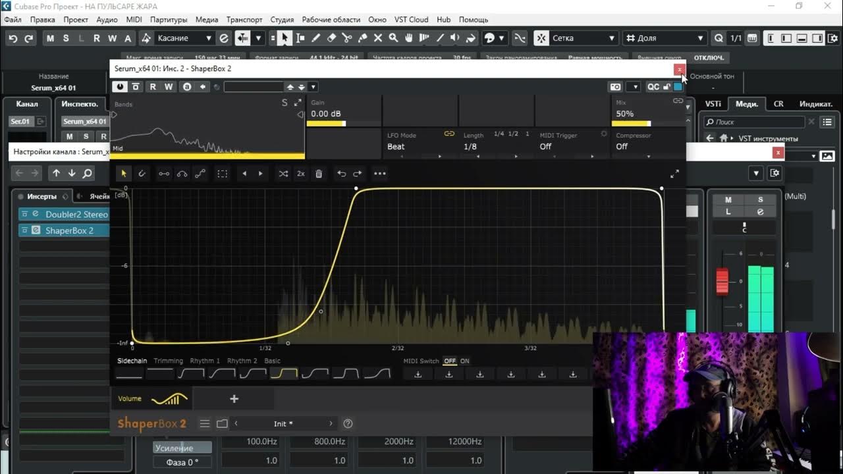Open the QC quick controls in plugin header
The width and height of the screenshot is (843, 474).
[x=653, y=87]
